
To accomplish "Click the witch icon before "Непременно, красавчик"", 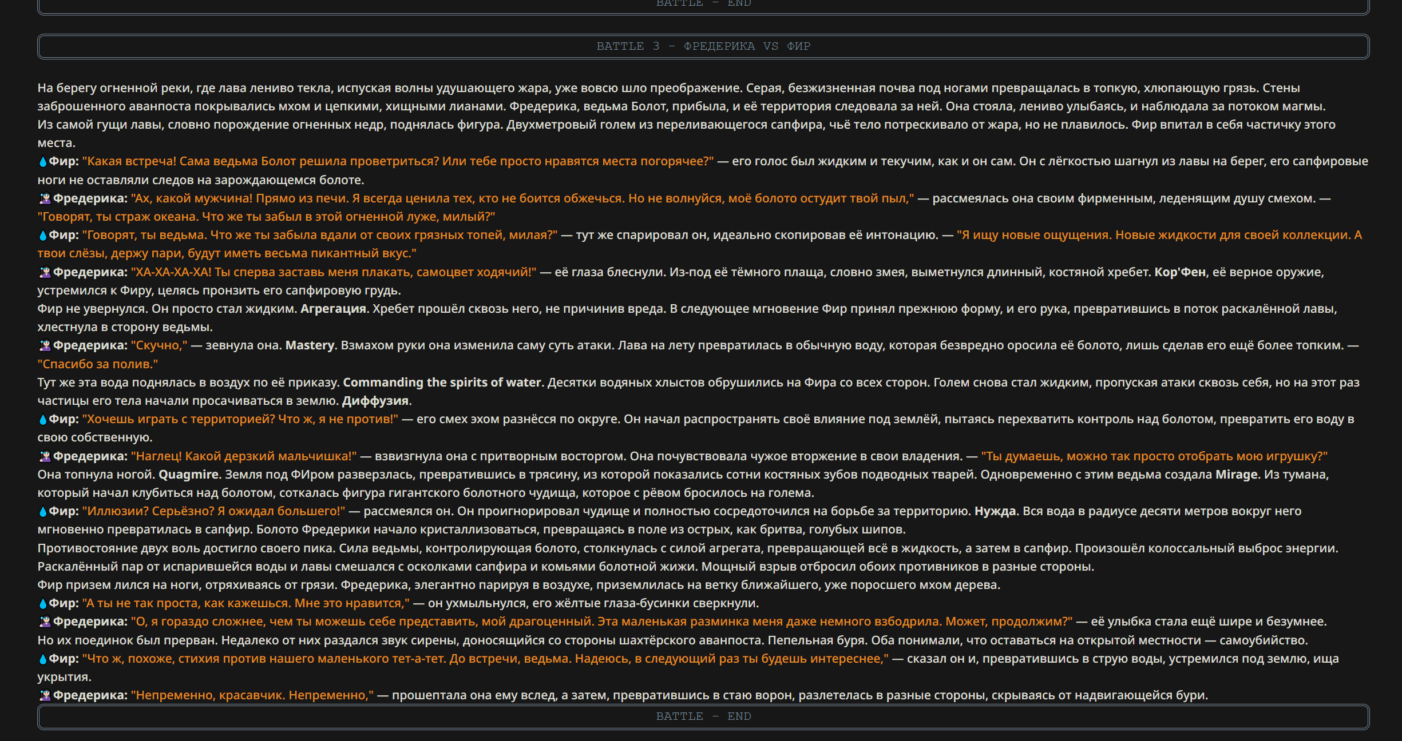I will (x=45, y=695).
